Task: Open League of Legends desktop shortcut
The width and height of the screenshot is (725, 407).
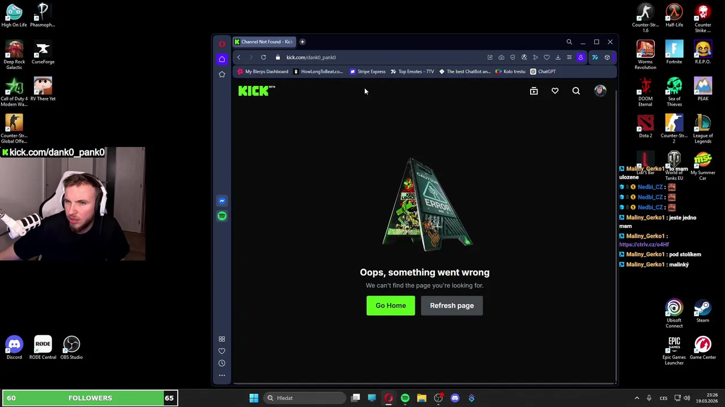Action: 702,129
